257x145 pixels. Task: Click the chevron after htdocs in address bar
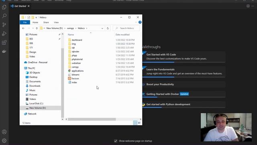87,28
